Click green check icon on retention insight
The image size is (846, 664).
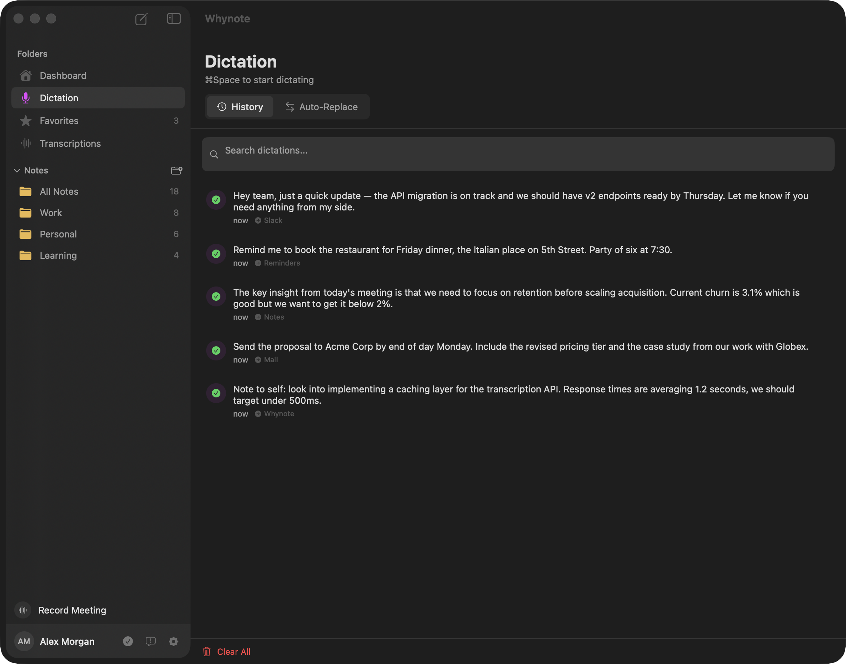click(x=216, y=296)
